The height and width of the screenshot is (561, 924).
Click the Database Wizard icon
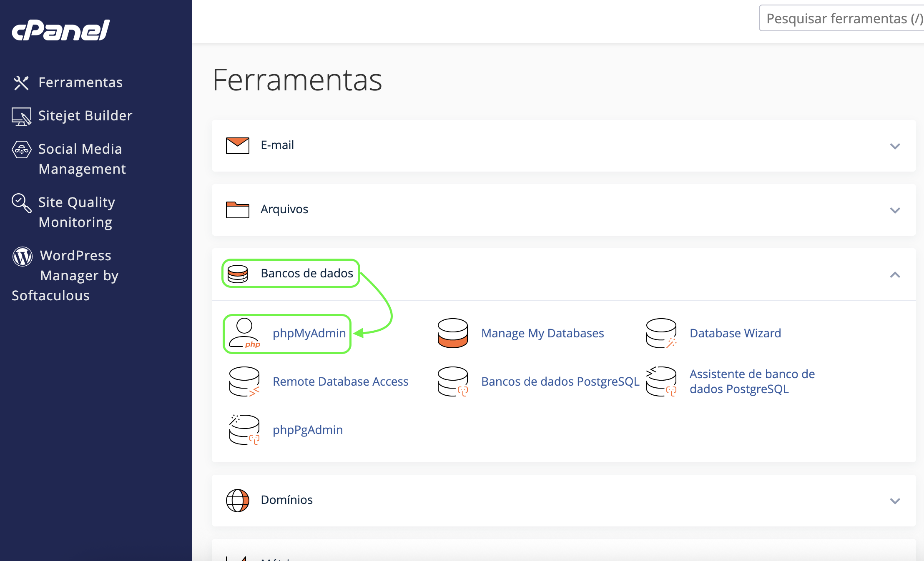(x=661, y=333)
